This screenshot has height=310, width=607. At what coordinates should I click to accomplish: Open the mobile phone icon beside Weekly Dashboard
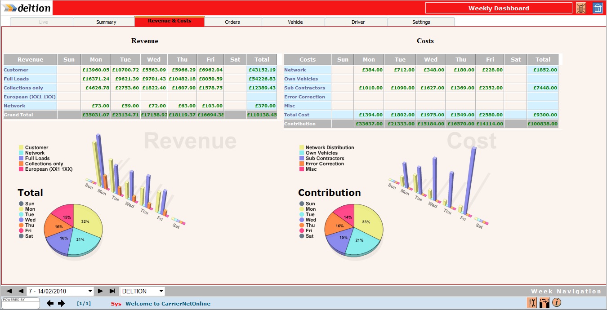(582, 8)
